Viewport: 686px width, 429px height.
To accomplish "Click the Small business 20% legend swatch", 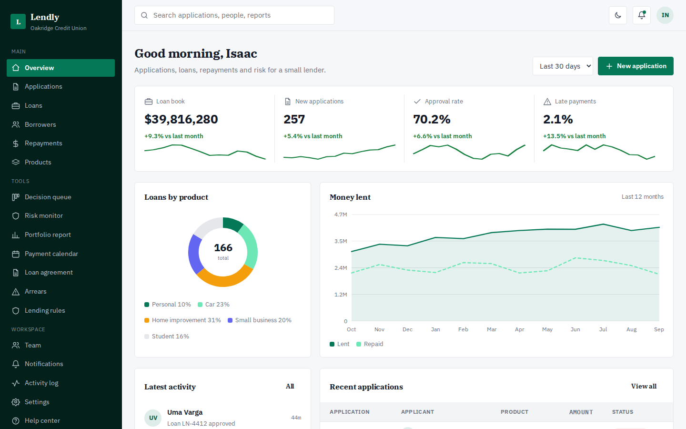I will [230, 320].
